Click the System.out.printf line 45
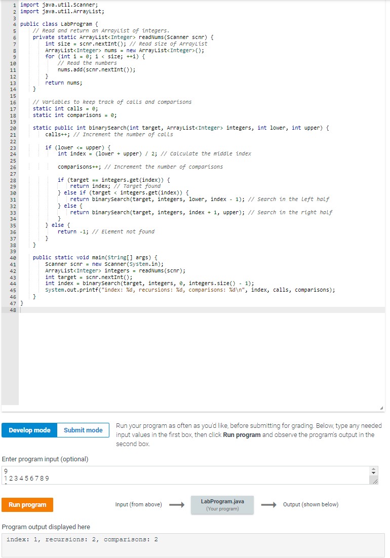The width and height of the screenshot is (390, 558). pyautogui.click(x=190, y=290)
